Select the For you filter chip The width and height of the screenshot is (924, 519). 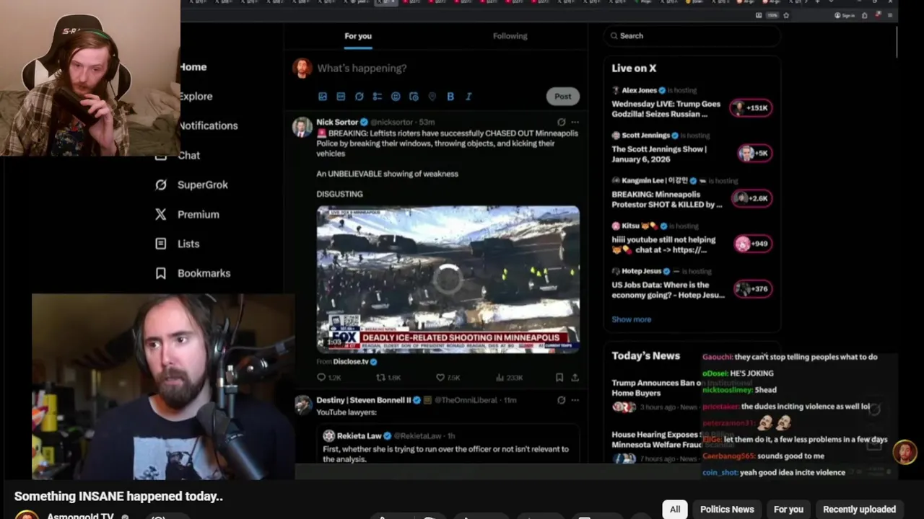[x=788, y=509]
